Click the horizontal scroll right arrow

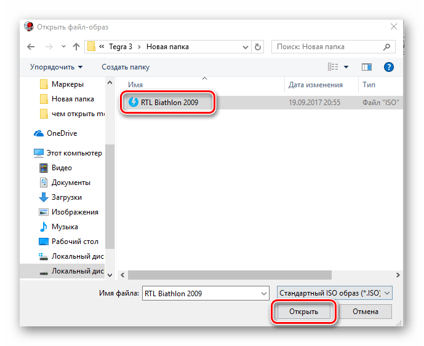pos(398,275)
